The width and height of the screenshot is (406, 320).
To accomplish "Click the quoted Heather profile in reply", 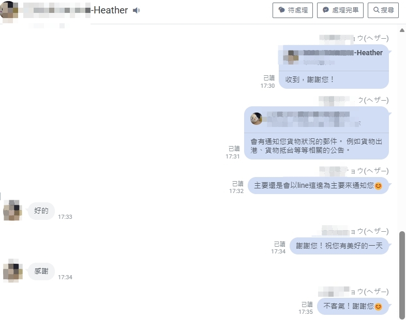I will point(334,57).
